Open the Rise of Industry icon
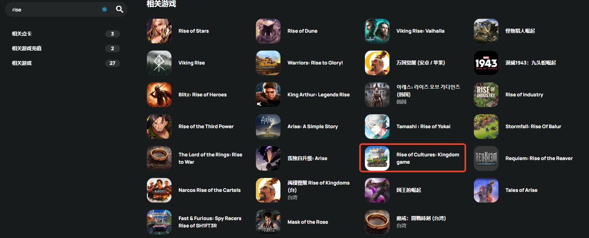The image size is (589, 238). point(486,95)
